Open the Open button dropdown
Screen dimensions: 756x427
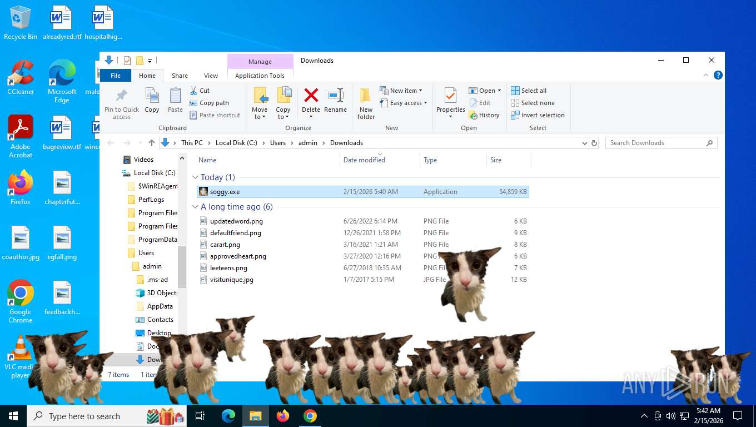click(x=485, y=91)
